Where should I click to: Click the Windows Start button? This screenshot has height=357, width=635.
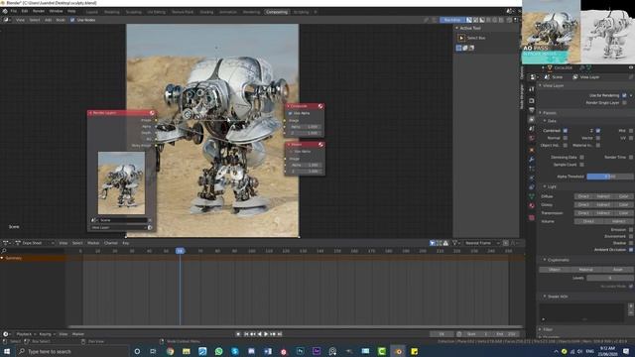pos(7,351)
